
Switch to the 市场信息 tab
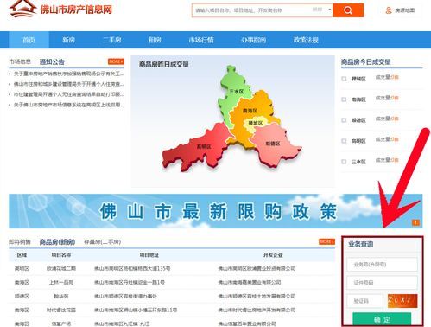[x=20, y=61]
